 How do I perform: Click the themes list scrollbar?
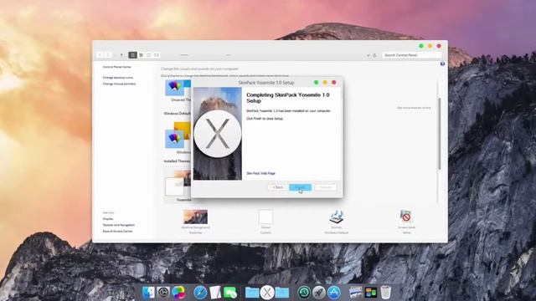click(439, 133)
